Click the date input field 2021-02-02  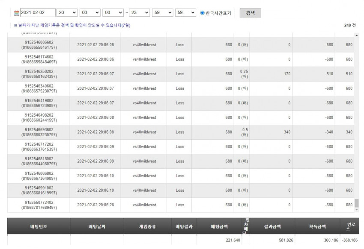coord(38,12)
